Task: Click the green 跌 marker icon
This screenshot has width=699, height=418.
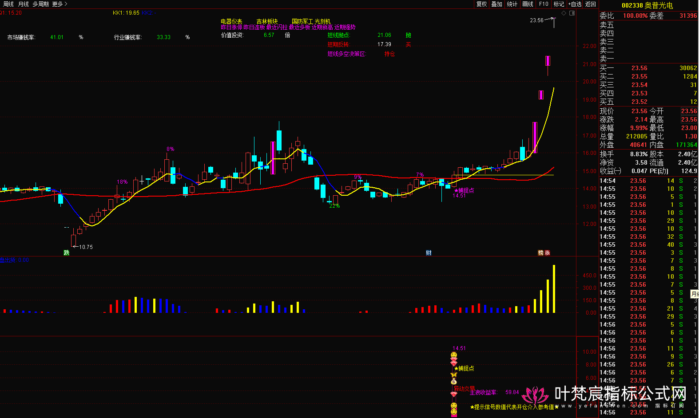Action: (x=67, y=252)
